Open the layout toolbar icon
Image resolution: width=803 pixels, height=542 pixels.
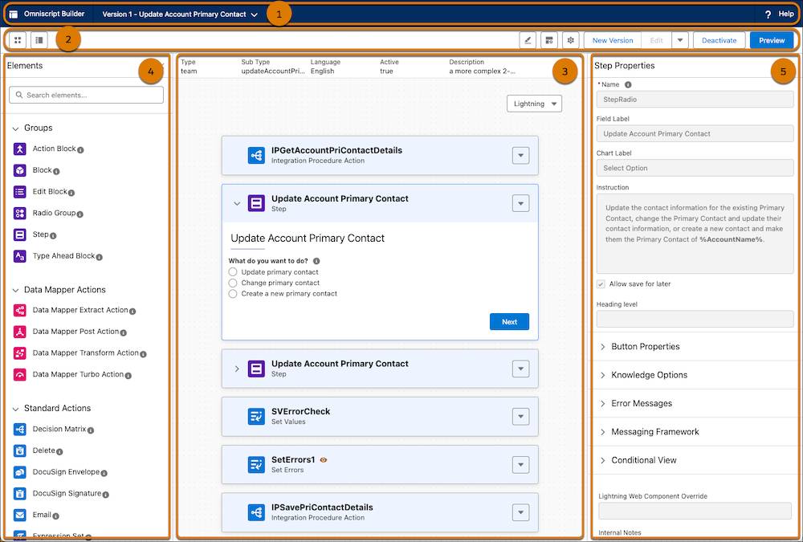click(549, 40)
